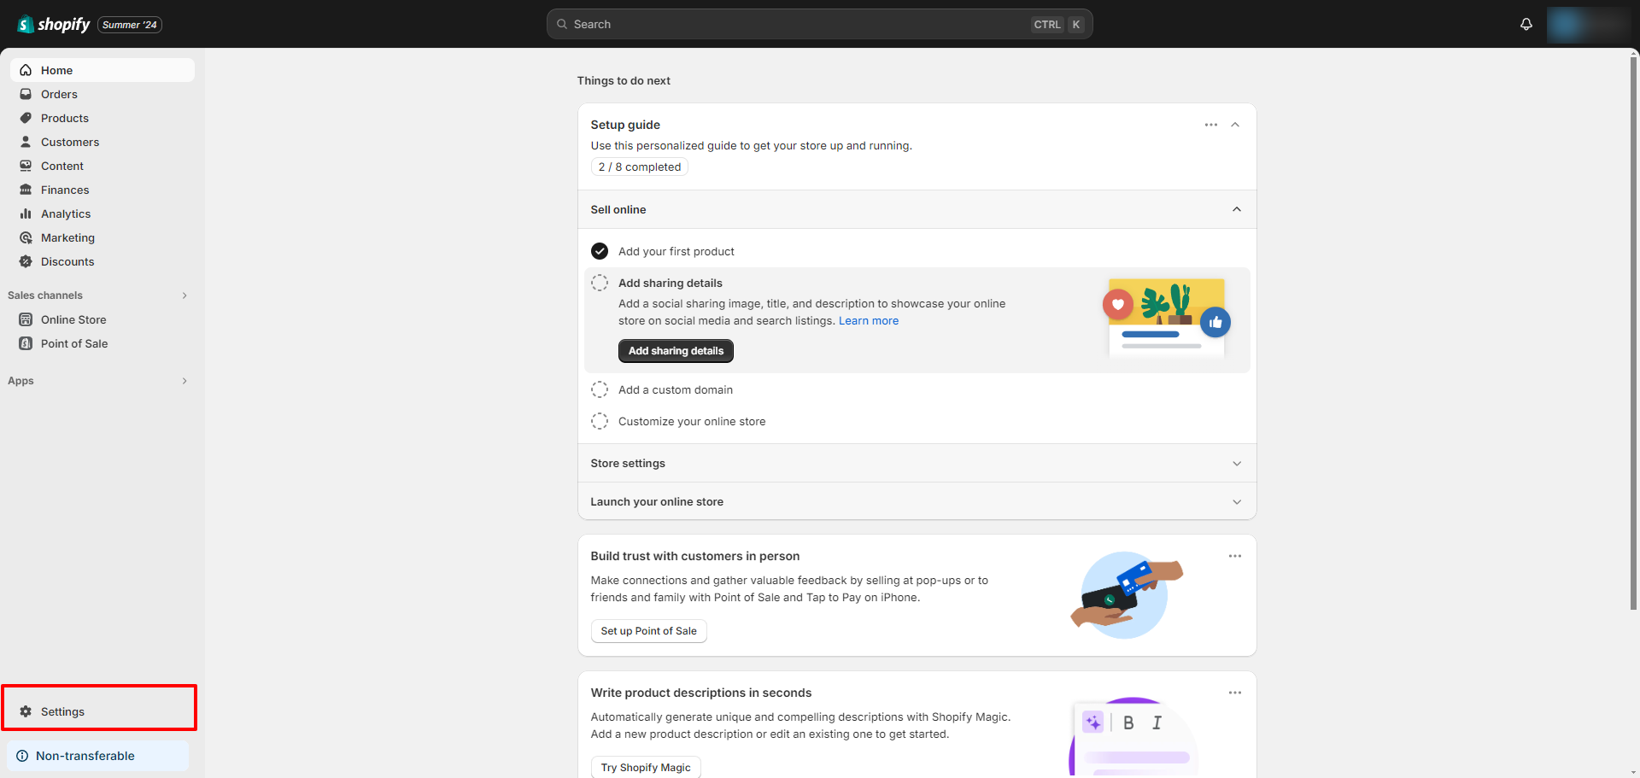Open the Build trust card three-dot menu
Viewport: 1640px width, 778px height.
(1235, 556)
